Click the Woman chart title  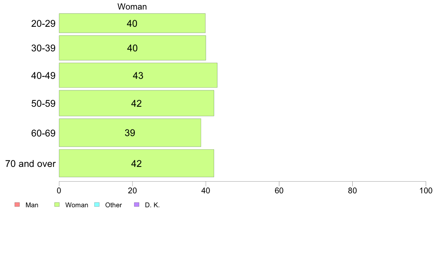pyautogui.click(x=132, y=6)
